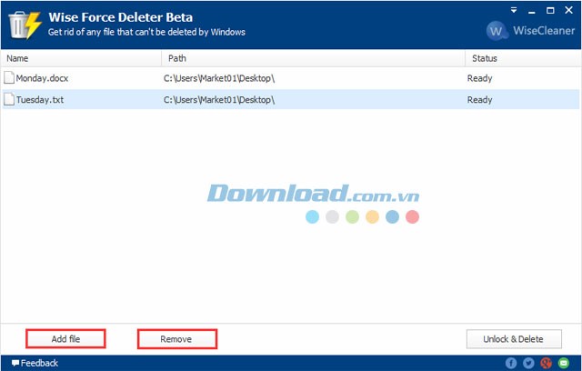Sort list by Path column header
This screenshot has height=371, width=582.
(178, 58)
